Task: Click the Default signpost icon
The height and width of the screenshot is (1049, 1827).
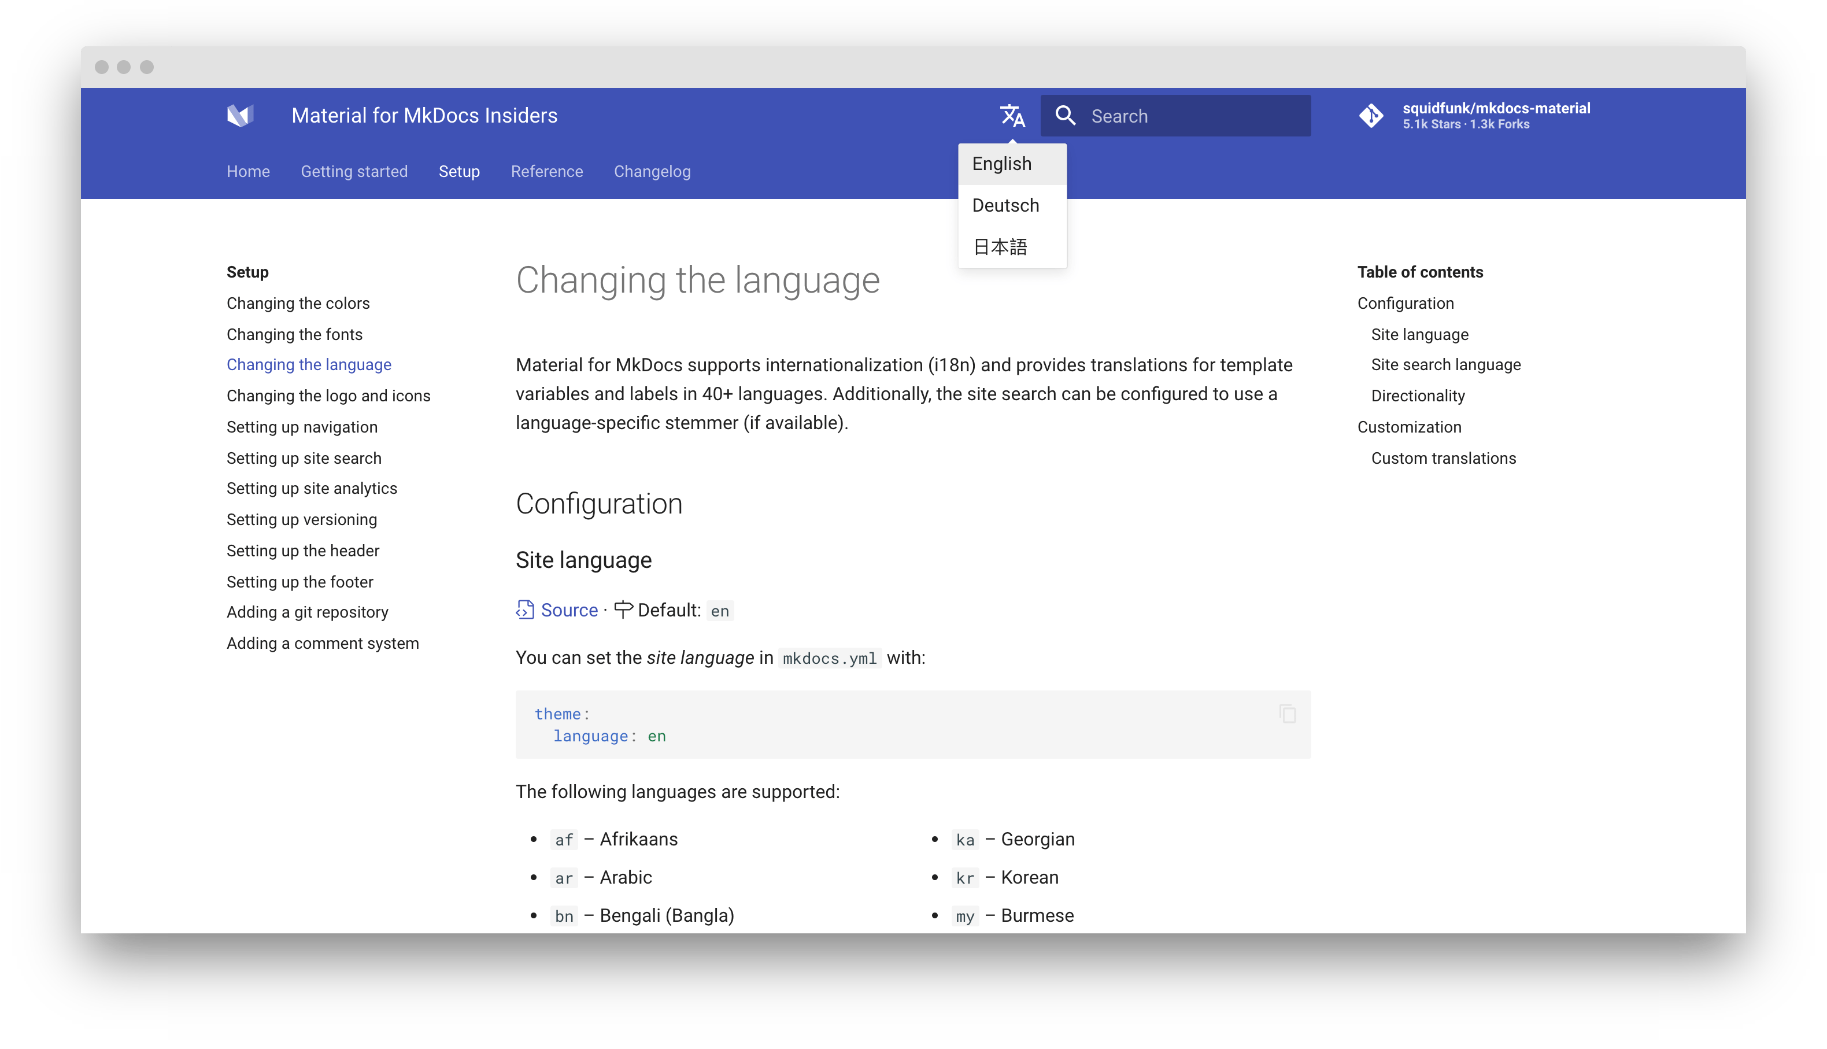Action: pyautogui.click(x=624, y=610)
